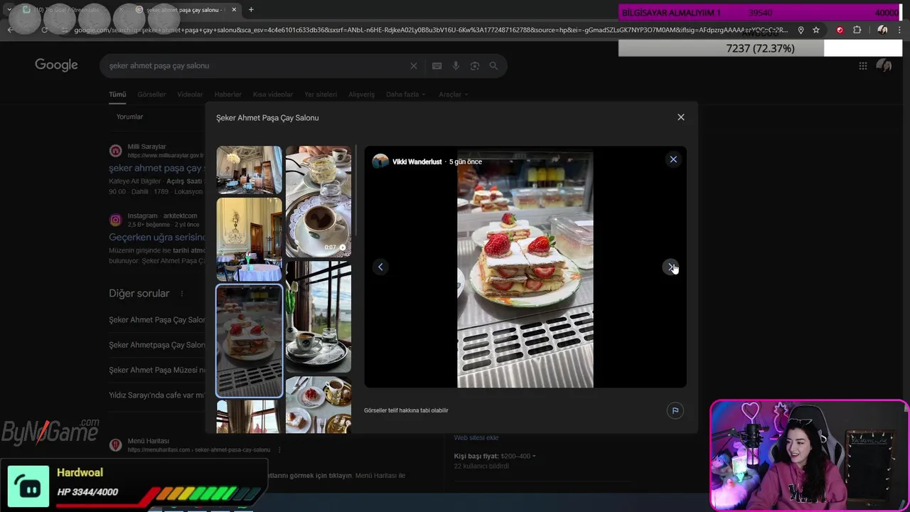The width and height of the screenshot is (910, 512).
Task: Search by image with the camera lens icon
Action: click(x=475, y=65)
